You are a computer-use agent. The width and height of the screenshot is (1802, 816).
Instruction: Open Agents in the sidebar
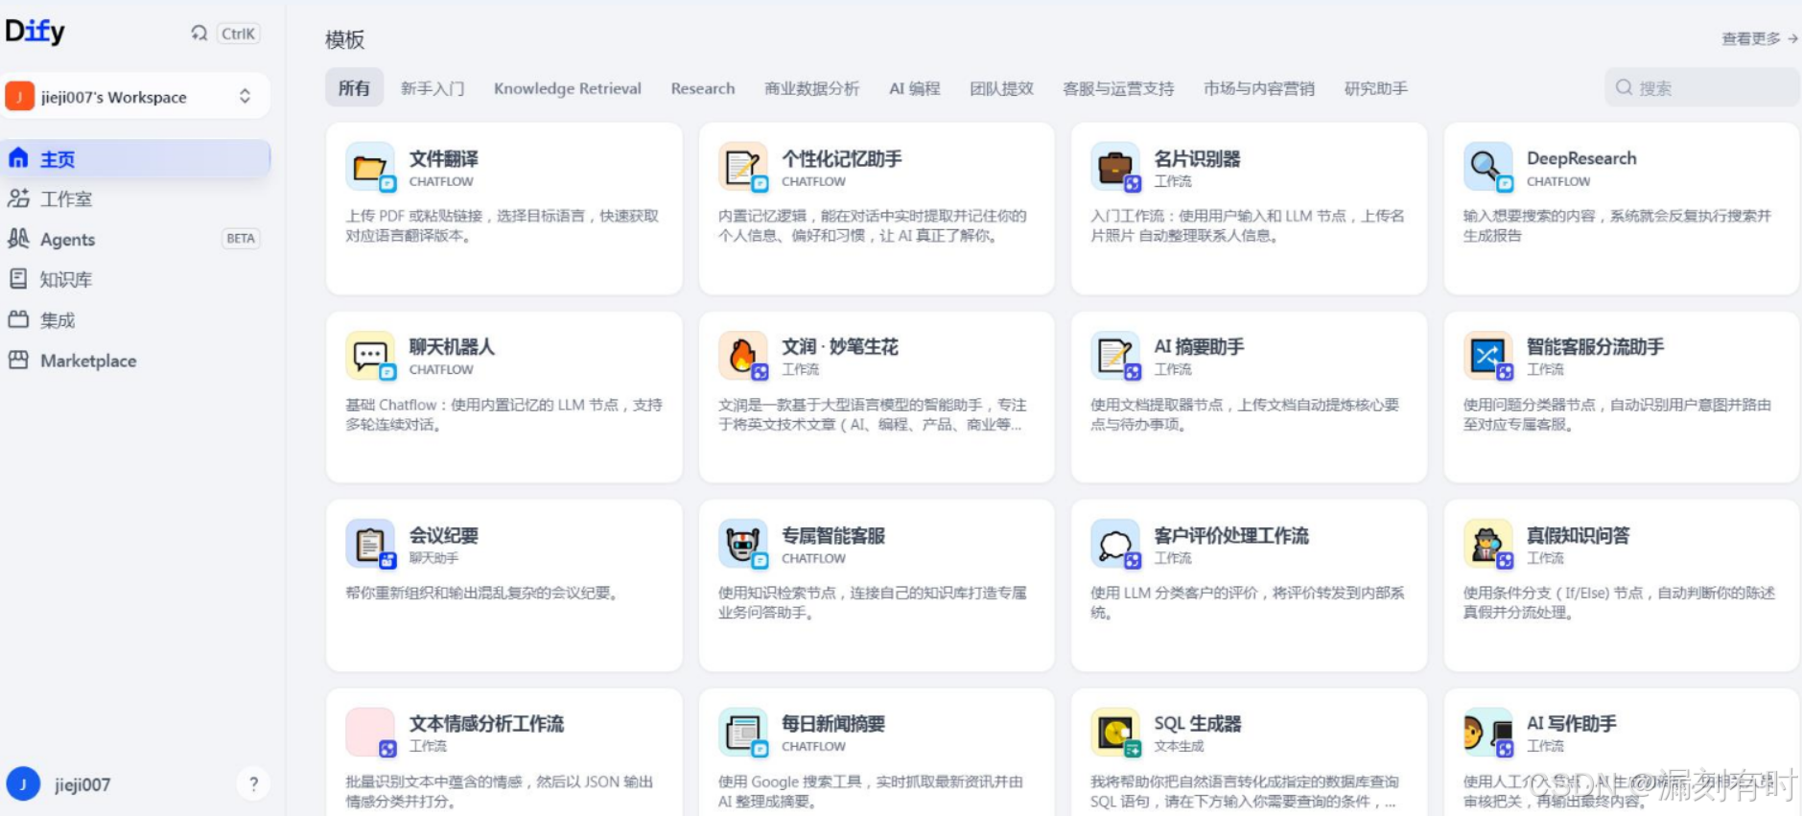(x=135, y=239)
